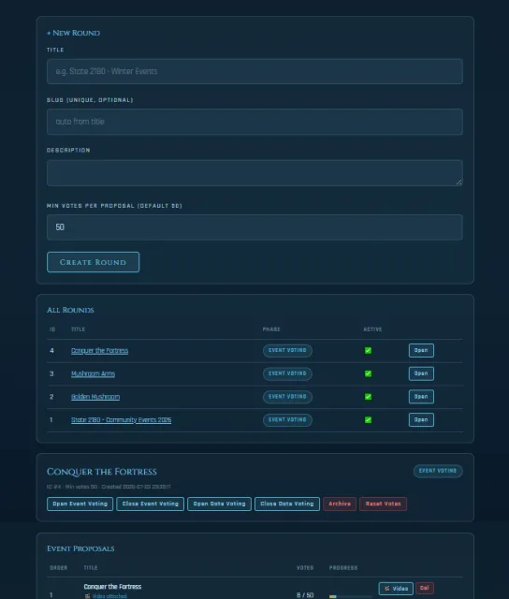Click Open Event Voting button
This screenshot has height=599, width=509.
[x=80, y=504]
